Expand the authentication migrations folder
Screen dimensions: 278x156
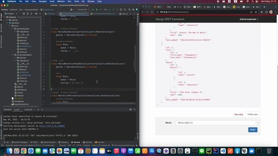[15, 32]
